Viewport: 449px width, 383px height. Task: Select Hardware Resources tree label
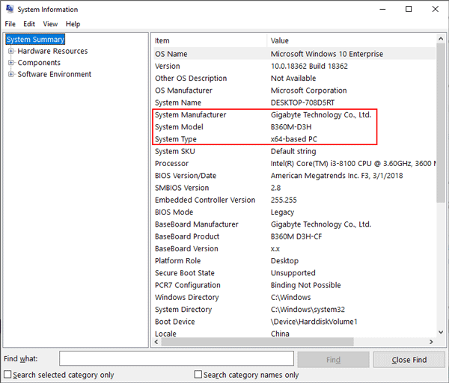pyautogui.click(x=52, y=51)
